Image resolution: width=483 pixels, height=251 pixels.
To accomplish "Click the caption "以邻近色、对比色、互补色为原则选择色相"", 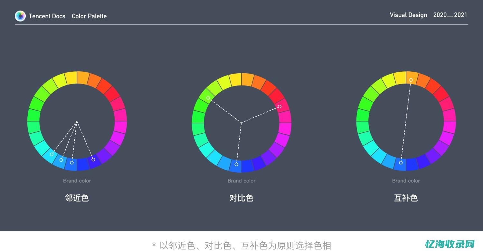I will click(x=245, y=246).
